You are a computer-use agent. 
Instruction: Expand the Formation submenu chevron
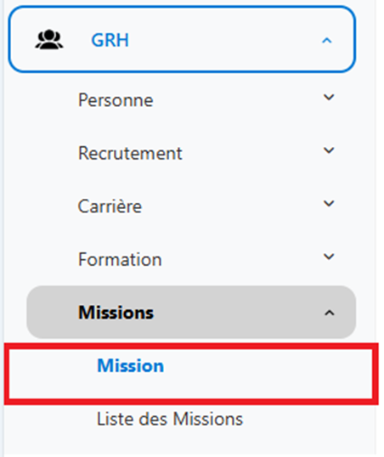point(329,257)
